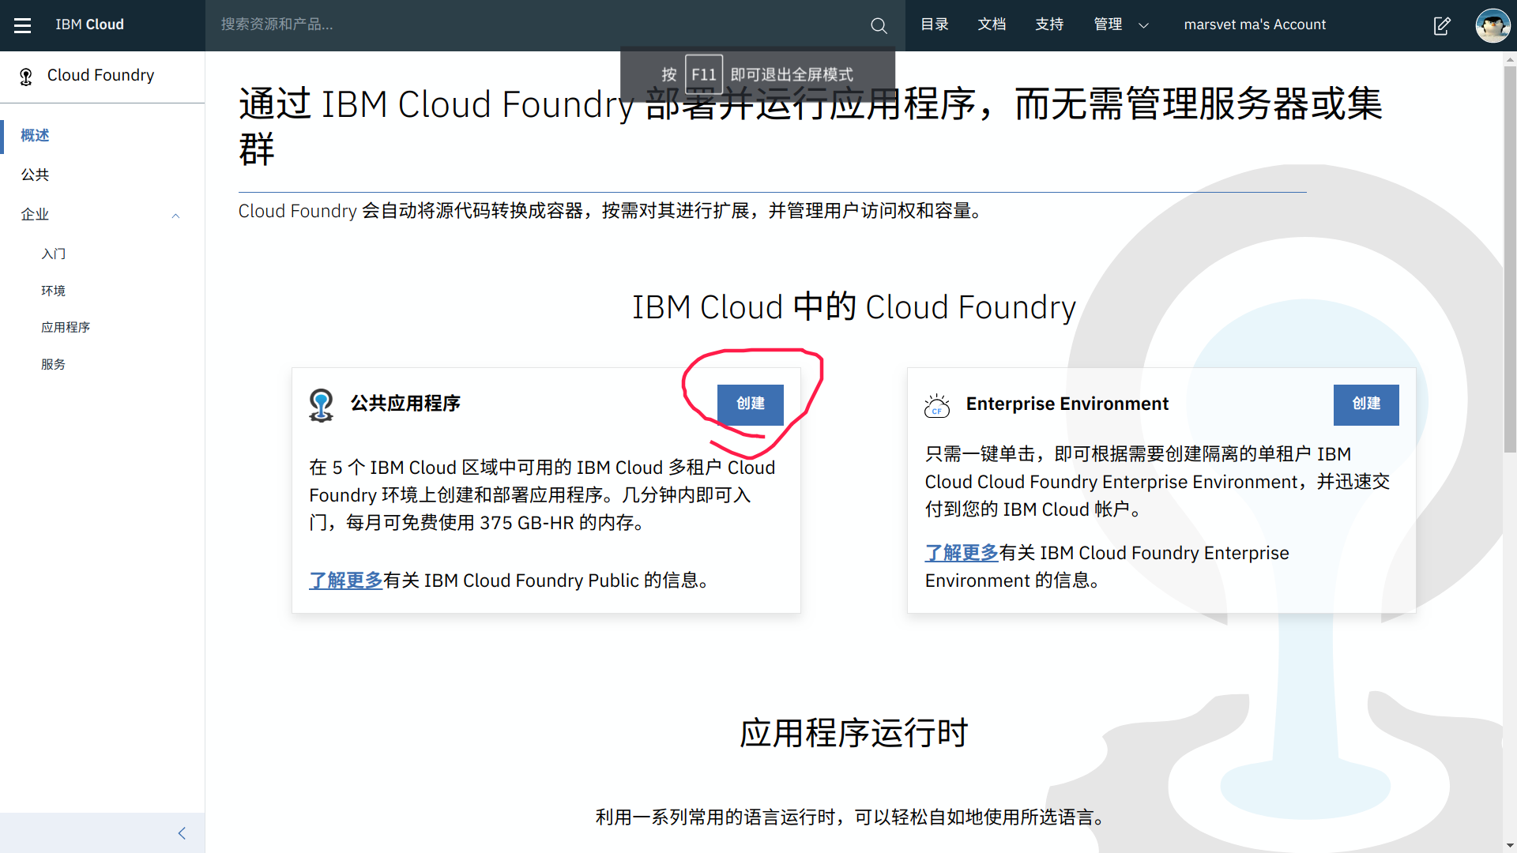1517x853 pixels.
Task: Click the Cloud Foundry sidebar title
Action: click(100, 76)
